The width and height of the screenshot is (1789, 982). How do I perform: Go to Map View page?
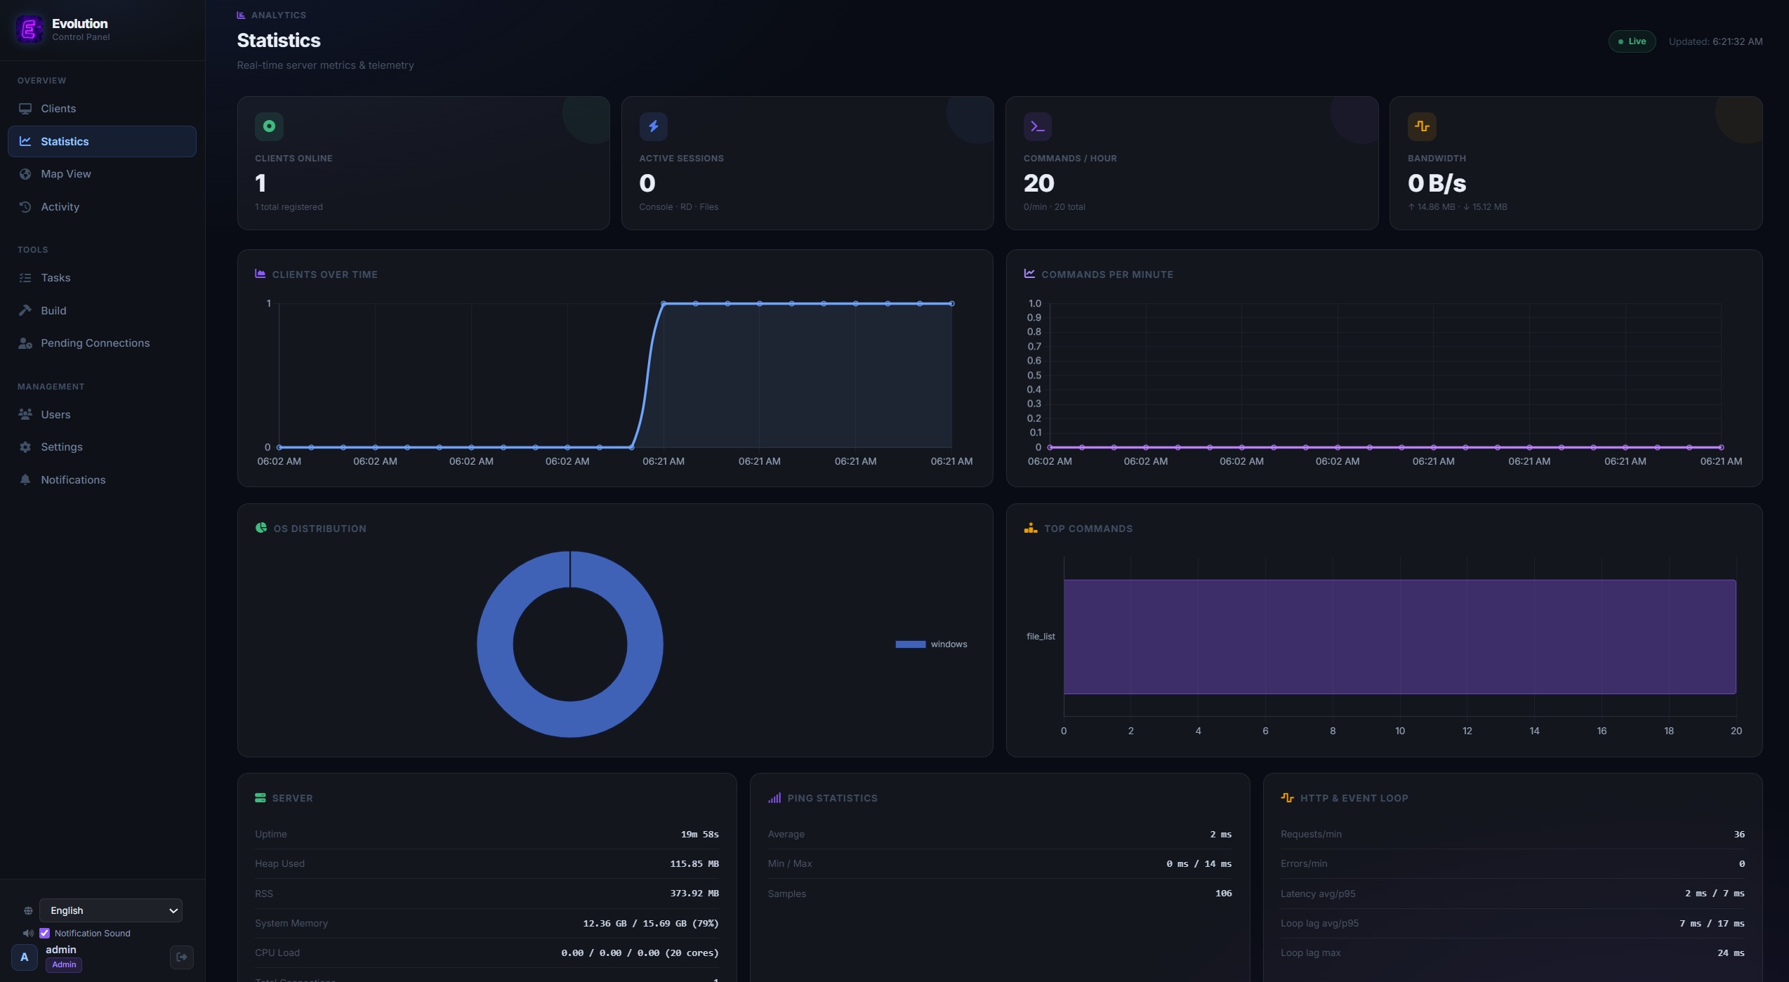(102, 174)
